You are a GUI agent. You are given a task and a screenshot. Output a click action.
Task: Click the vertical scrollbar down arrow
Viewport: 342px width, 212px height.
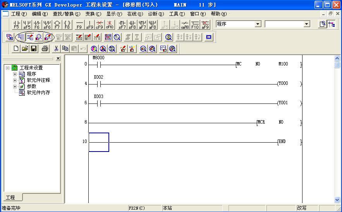point(337,200)
